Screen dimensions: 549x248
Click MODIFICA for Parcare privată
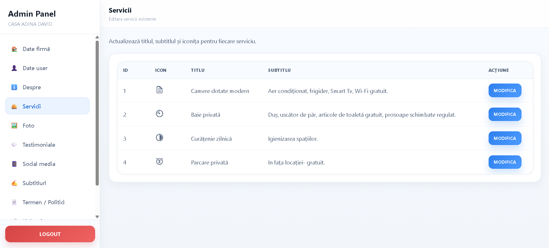505,162
